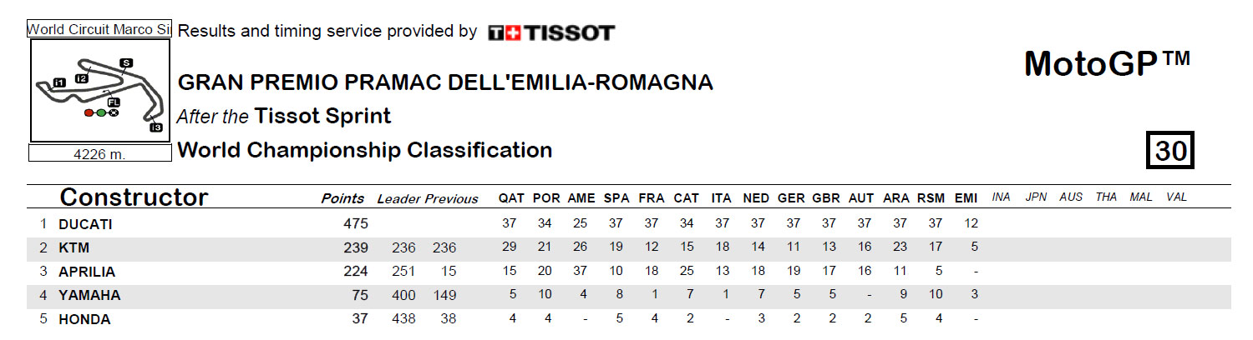1253x340 pixels.
Task: Click the Tissot logo
Action: coord(551,32)
